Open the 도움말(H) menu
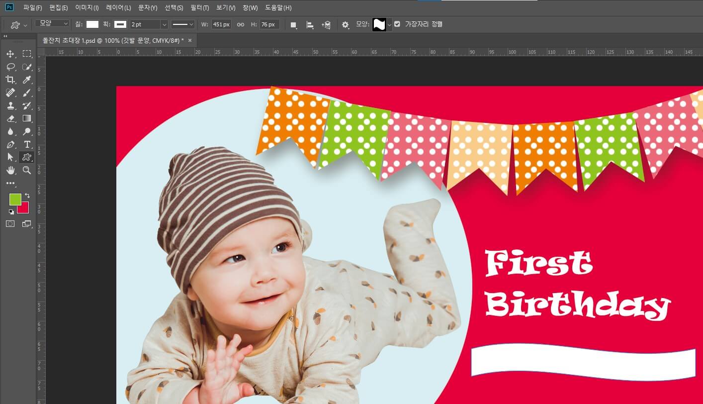703x404 pixels. (x=278, y=8)
